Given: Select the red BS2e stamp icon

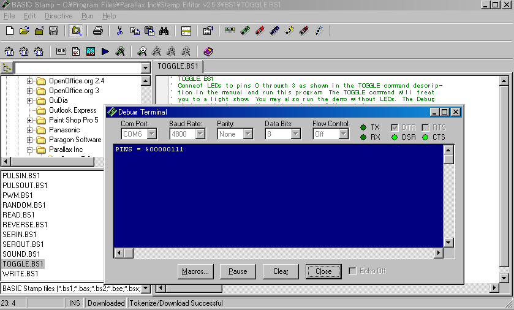Looking at the screenshot, I should pos(260,31).
